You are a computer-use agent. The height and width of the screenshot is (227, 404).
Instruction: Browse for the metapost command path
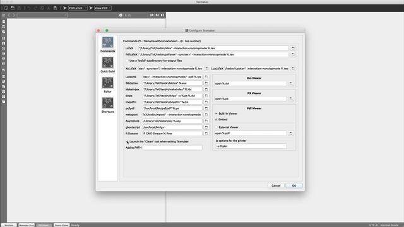pyautogui.click(x=206, y=115)
